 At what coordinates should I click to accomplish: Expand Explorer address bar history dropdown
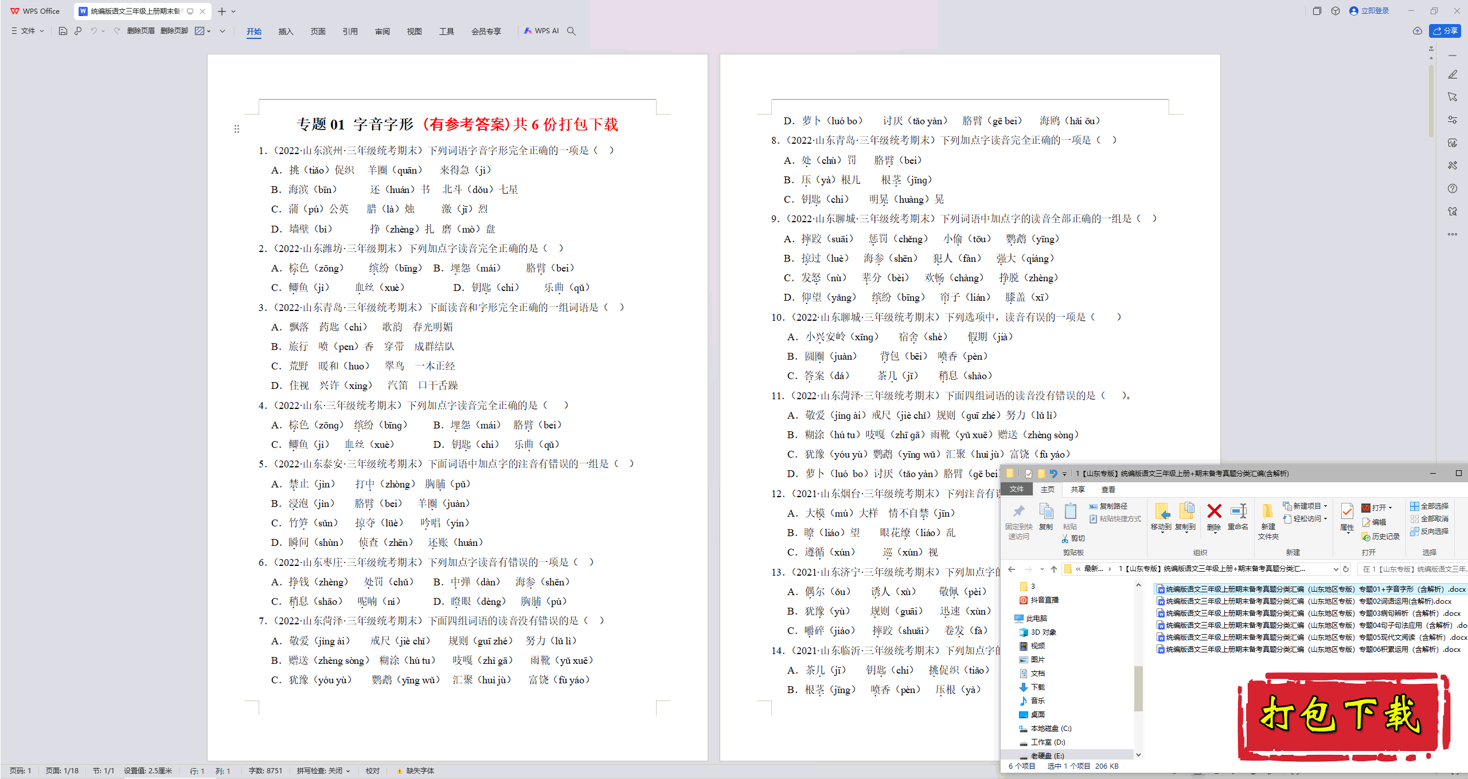1336,569
